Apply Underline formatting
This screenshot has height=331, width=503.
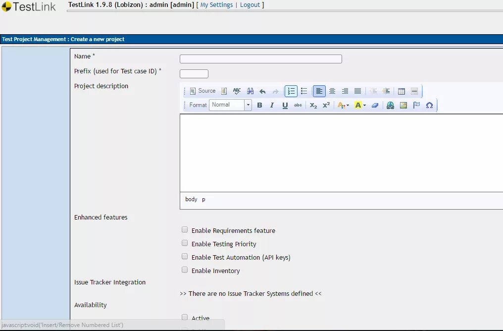tap(285, 106)
